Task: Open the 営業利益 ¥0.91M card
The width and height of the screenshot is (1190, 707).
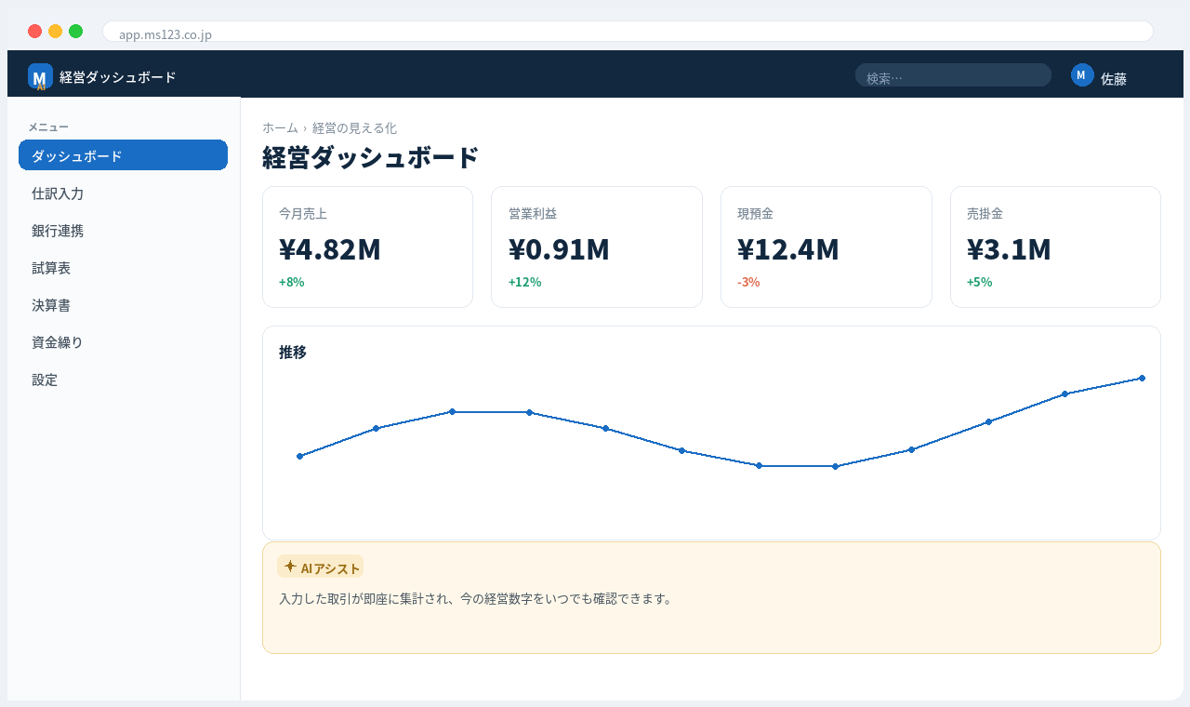Action: 597,247
